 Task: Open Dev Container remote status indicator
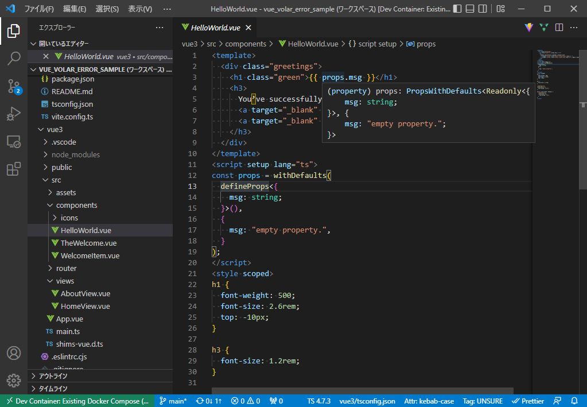pyautogui.click(x=77, y=401)
